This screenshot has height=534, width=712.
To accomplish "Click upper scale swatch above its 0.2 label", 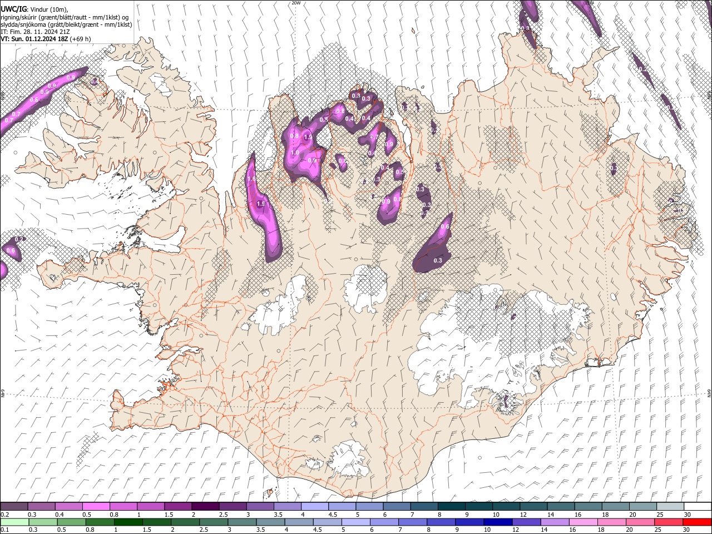I will click(x=14, y=507).
